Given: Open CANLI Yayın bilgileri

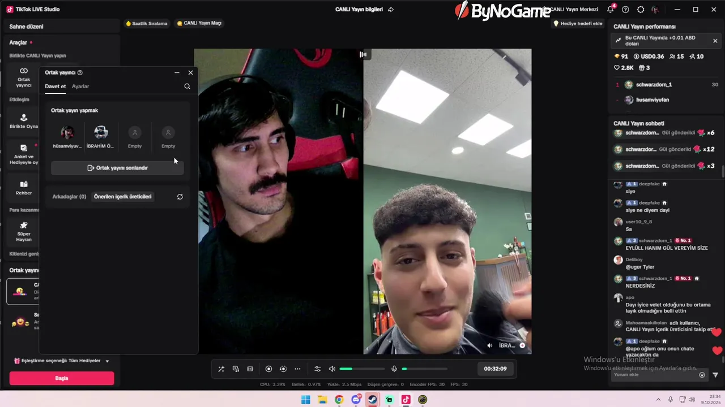Looking at the screenshot, I should (x=359, y=10).
